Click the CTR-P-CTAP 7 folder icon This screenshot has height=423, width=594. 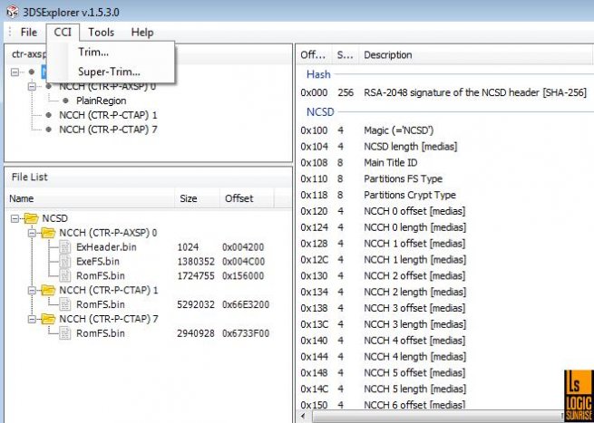(x=46, y=319)
